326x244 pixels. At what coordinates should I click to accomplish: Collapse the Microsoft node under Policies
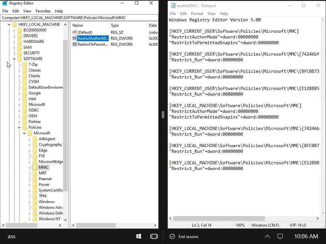(x=24, y=133)
